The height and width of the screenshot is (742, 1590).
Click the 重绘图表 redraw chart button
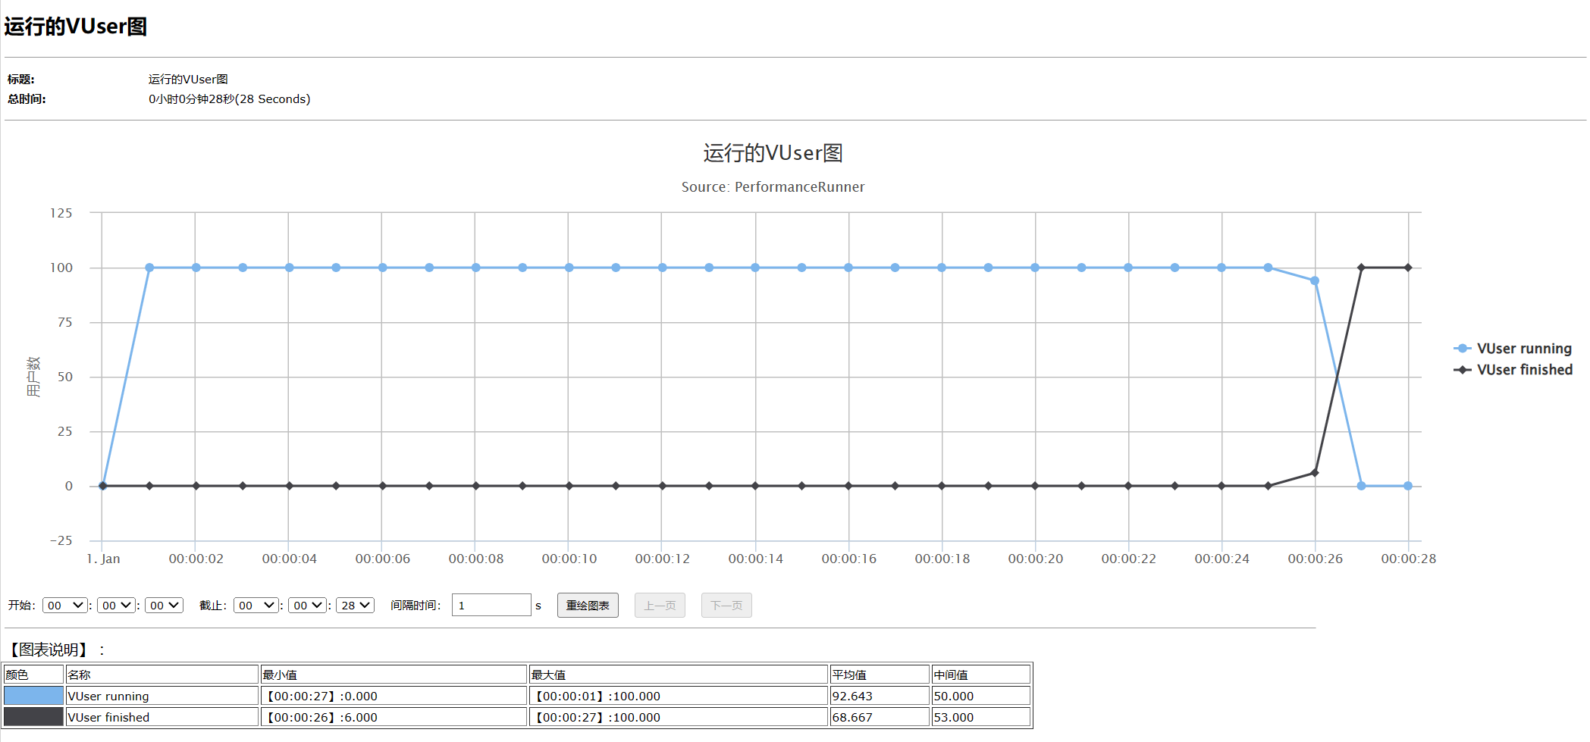pyautogui.click(x=588, y=605)
